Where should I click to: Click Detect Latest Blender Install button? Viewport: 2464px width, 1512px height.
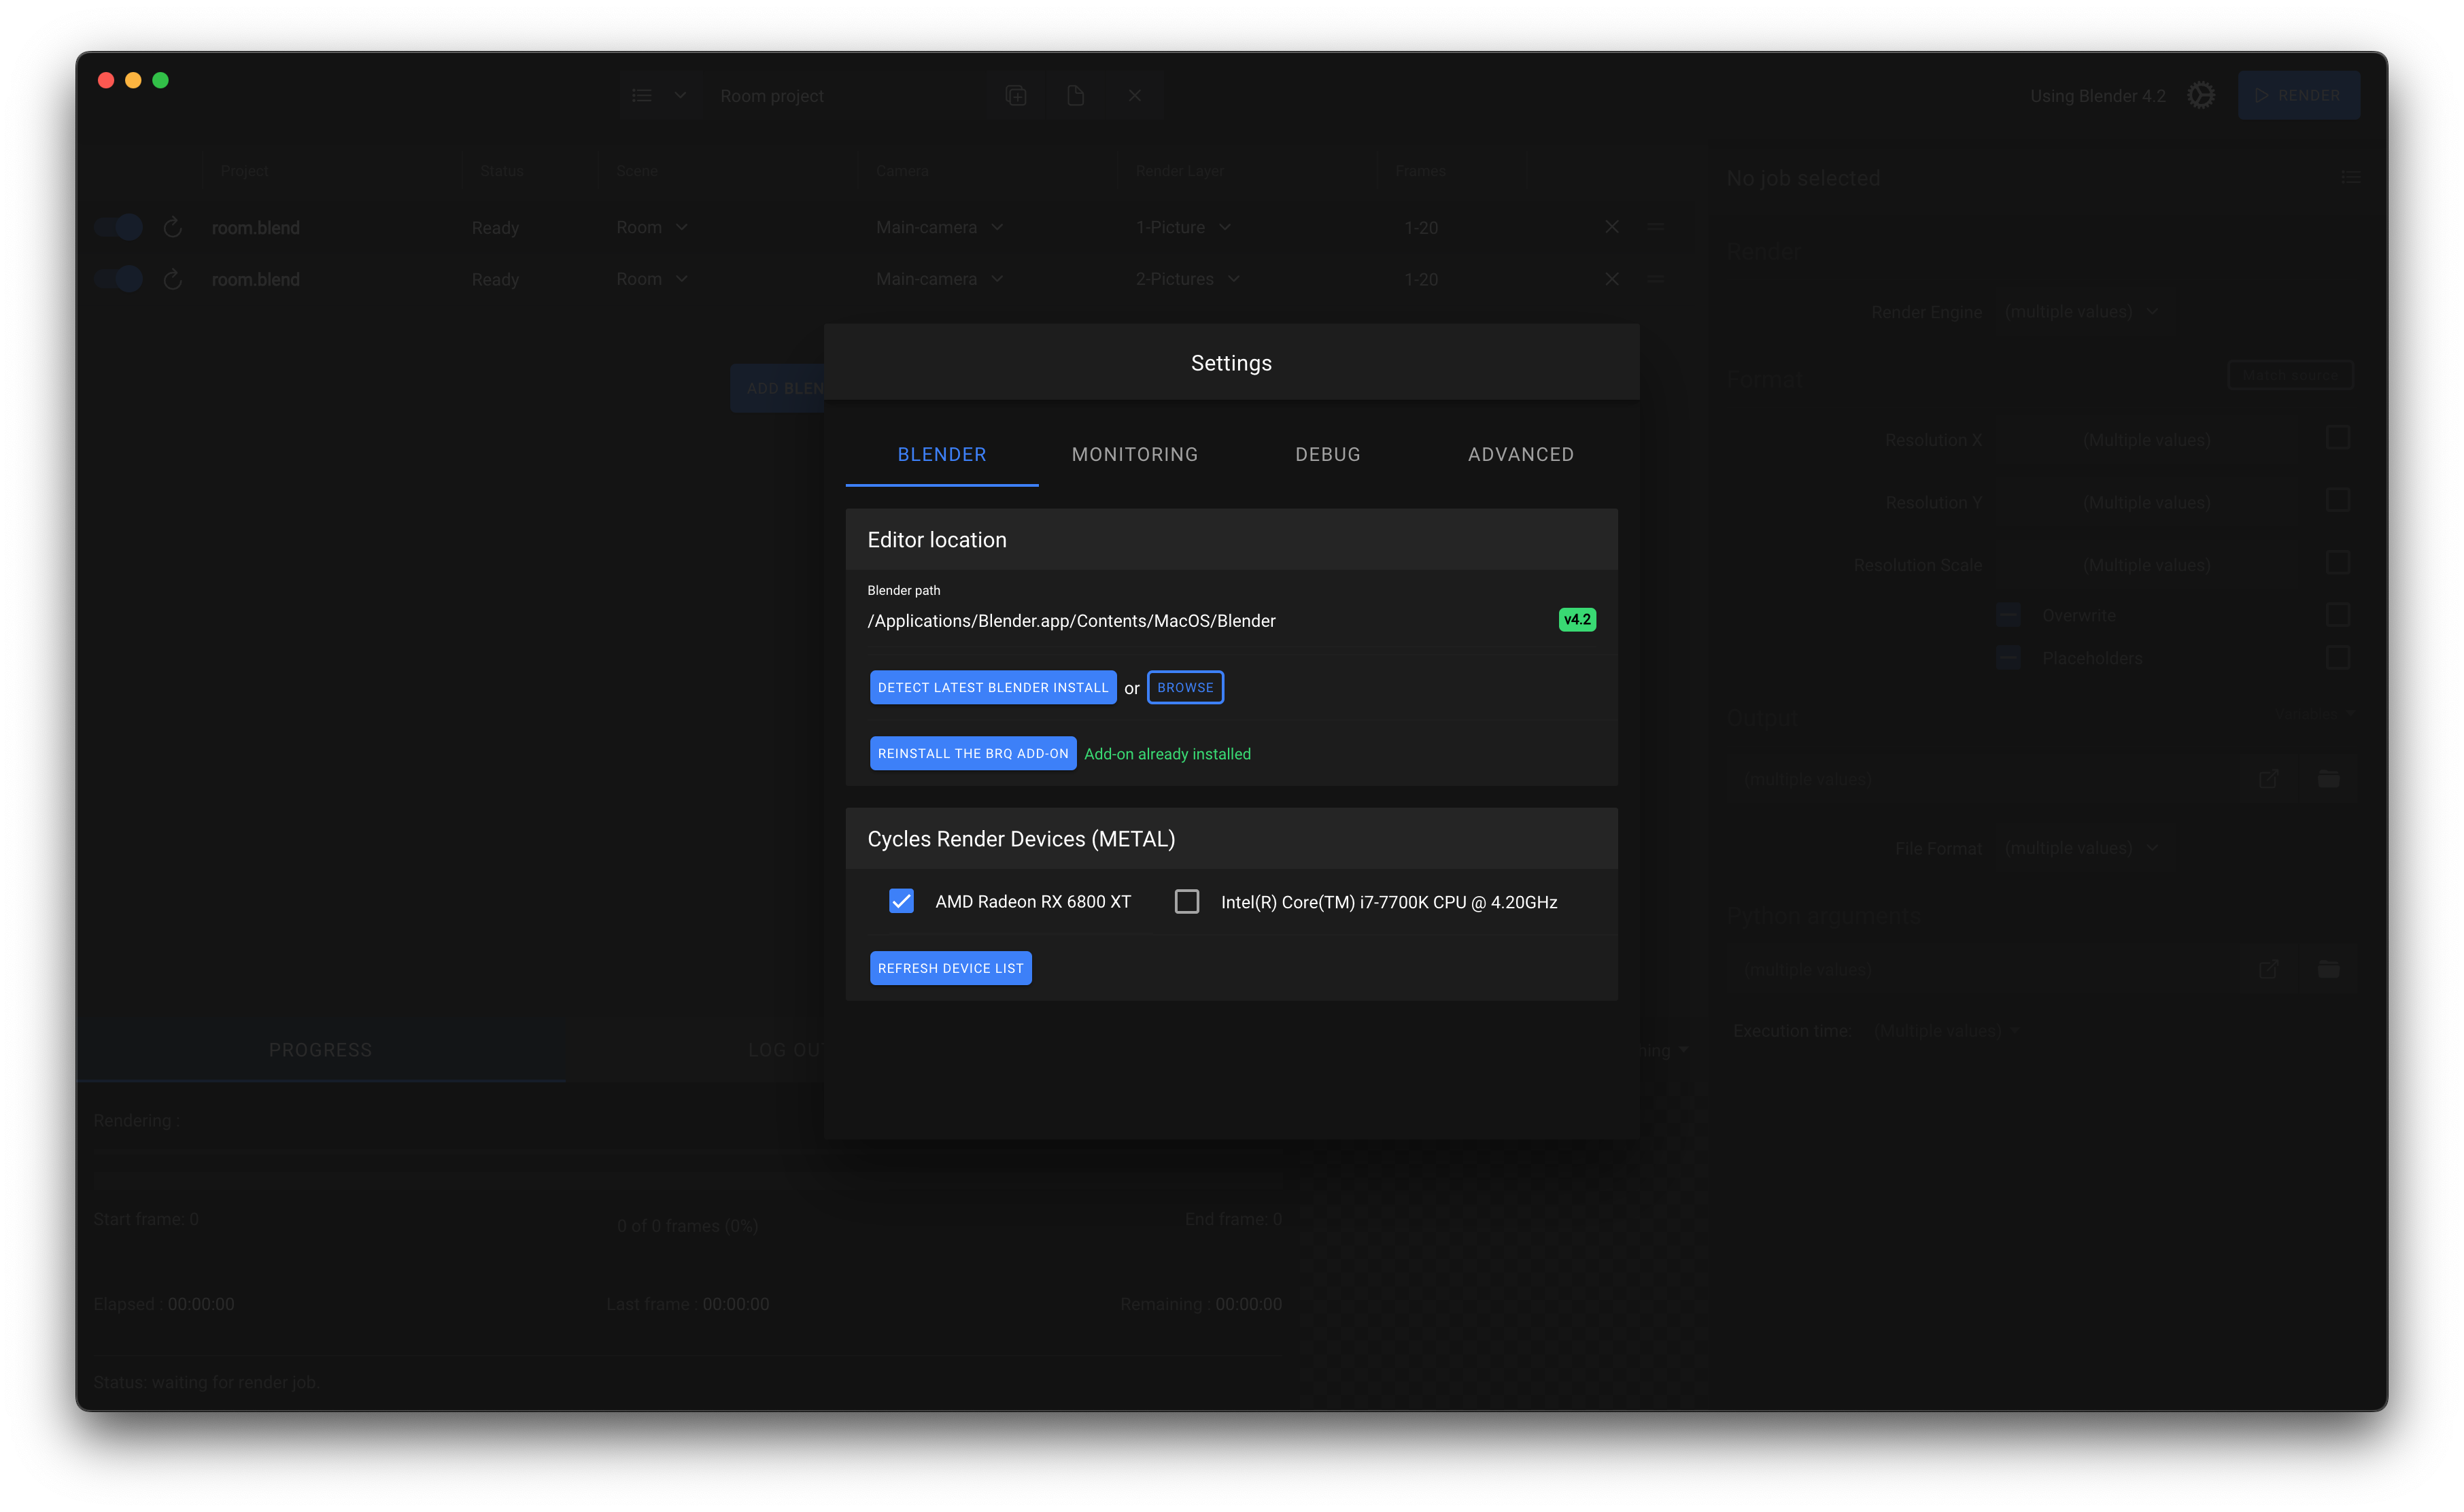pos(992,687)
